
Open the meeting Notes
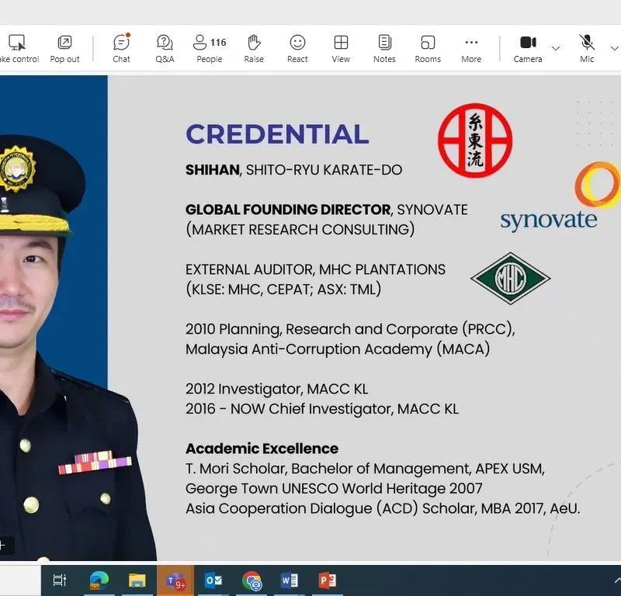pos(384,49)
